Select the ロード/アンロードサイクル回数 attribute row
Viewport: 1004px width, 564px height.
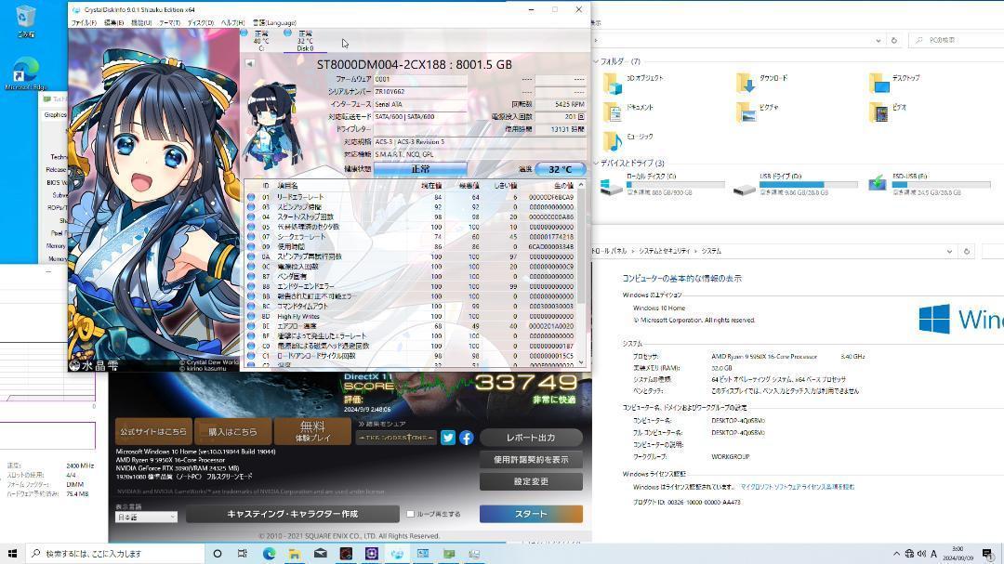tap(411, 356)
